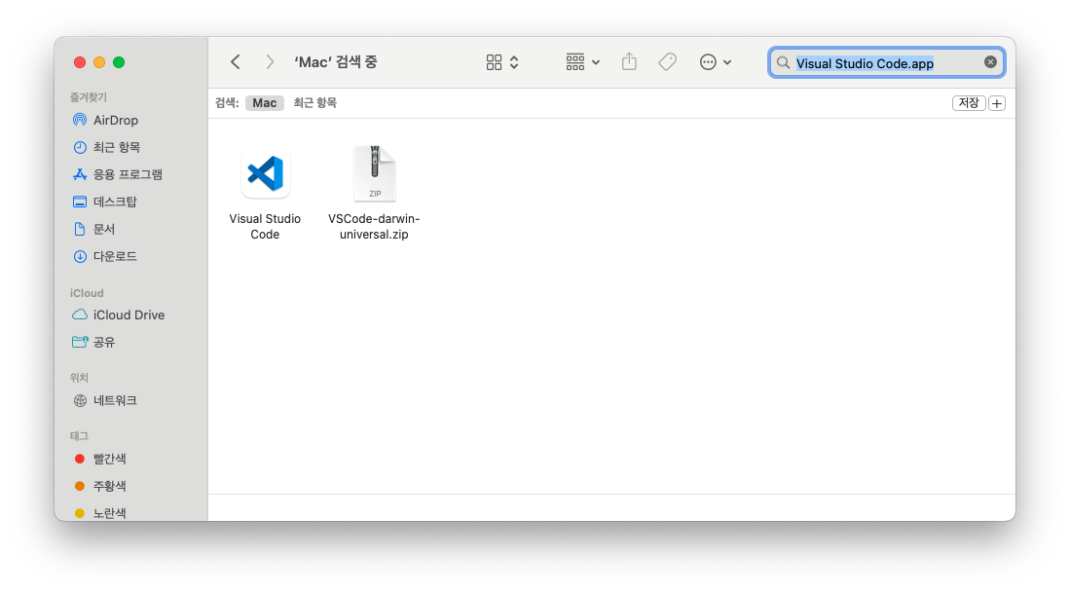Switch to icon grid view
The image size is (1070, 593).
click(494, 62)
